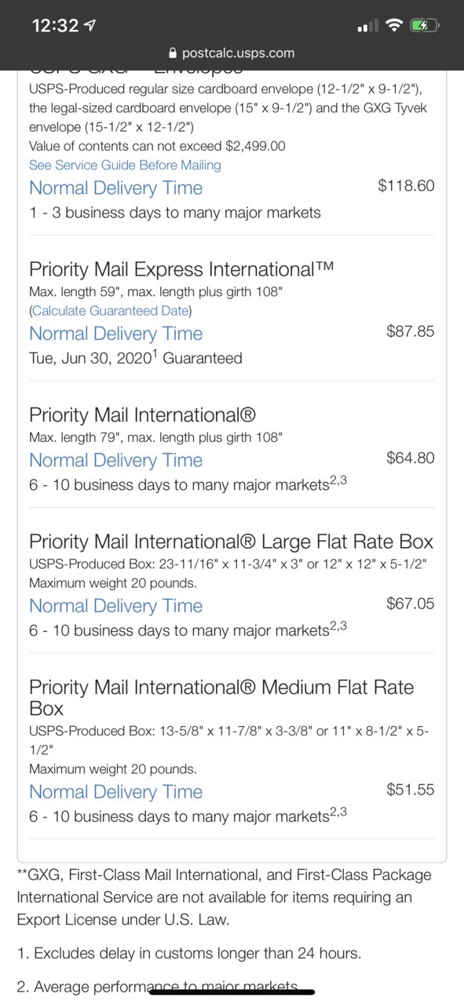Open Normal Delivery Time under Priority Mail International
Screen dimensions: 464x1004
coord(115,460)
